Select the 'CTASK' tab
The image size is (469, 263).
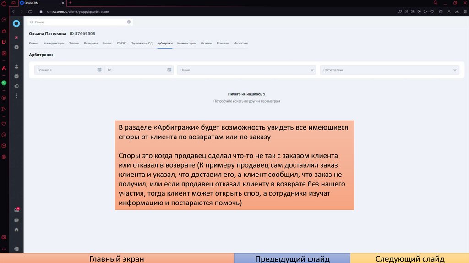point(121,43)
